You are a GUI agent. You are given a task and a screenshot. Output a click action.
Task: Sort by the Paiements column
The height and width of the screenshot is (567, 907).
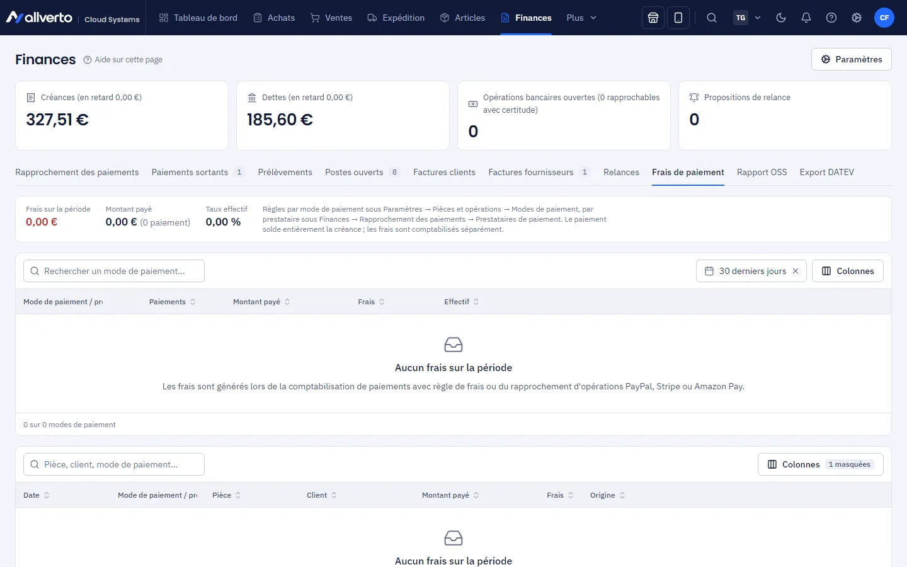[x=173, y=302]
